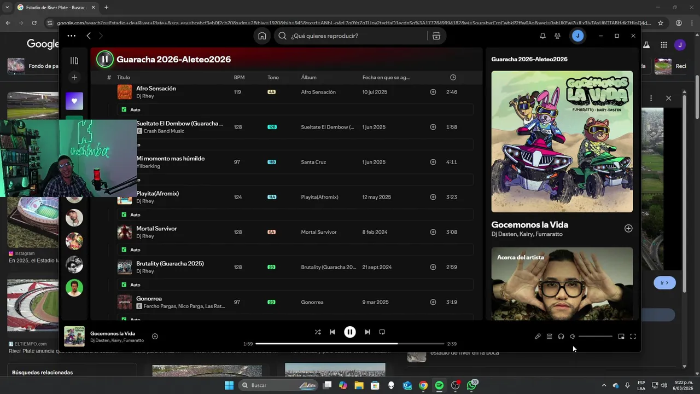Click Gonorrea track cover thumbnail
The image size is (700, 394).
tap(125, 302)
